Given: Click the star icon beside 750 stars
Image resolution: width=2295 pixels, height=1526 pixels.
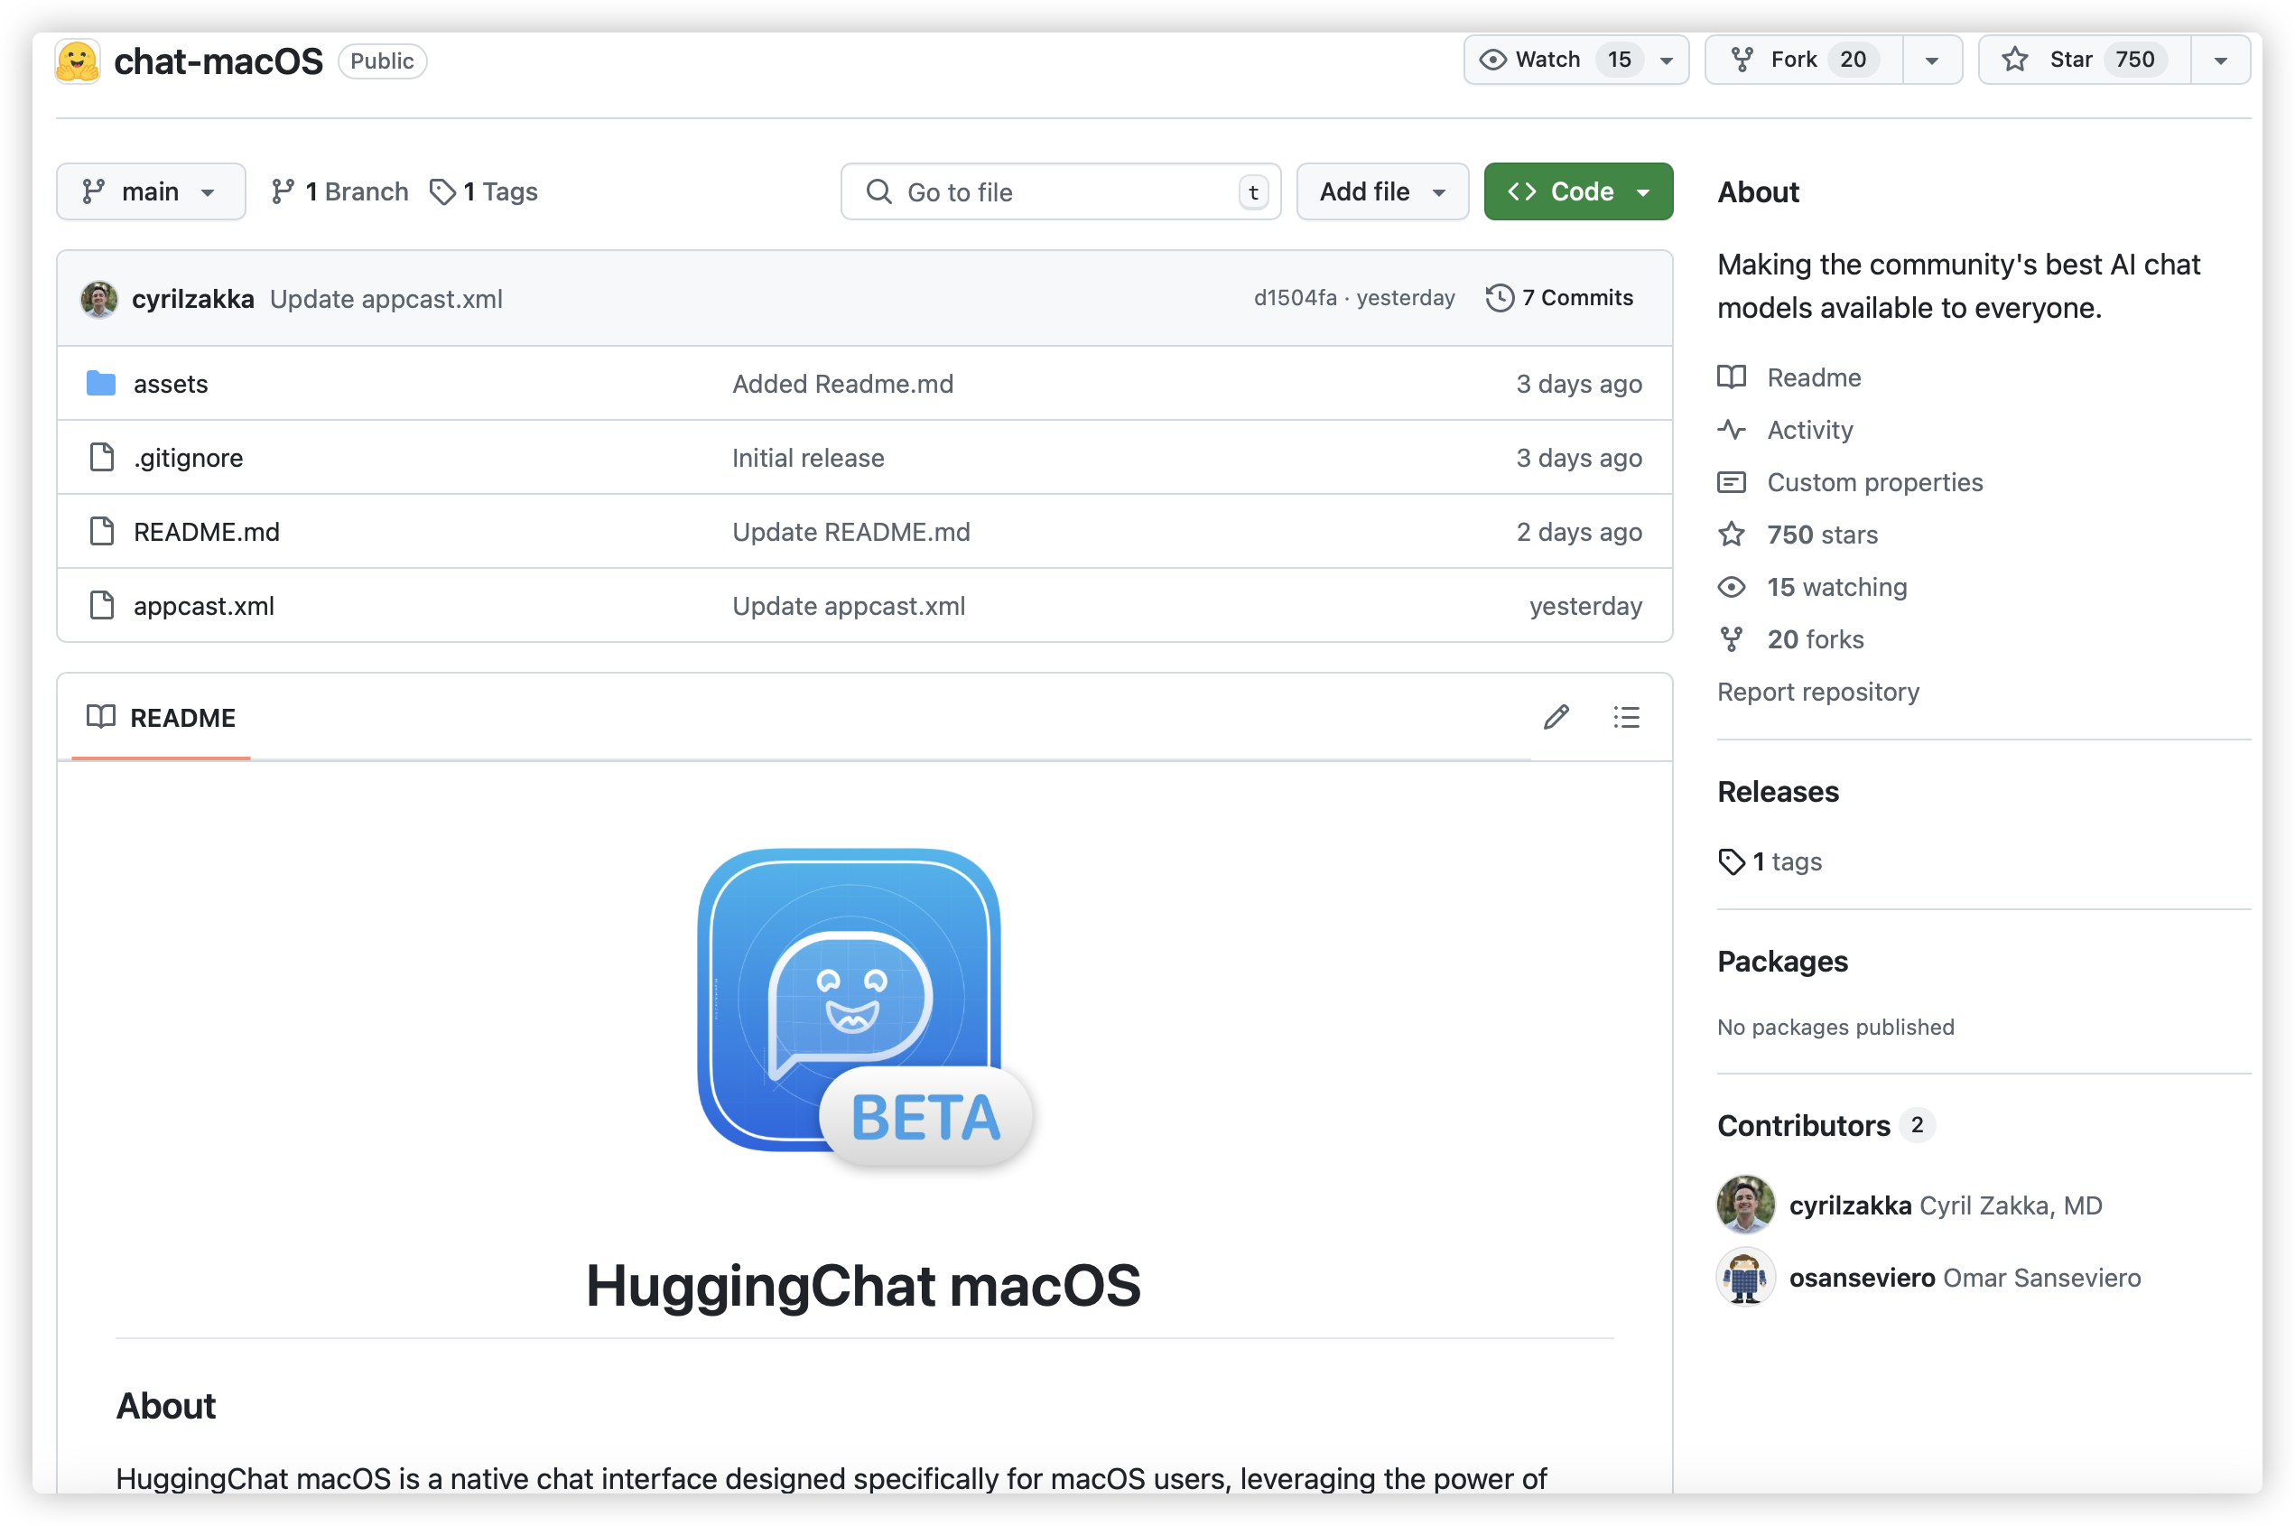Looking at the screenshot, I should 1731,535.
